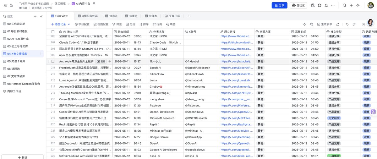Image resolution: width=377 pixels, height=159 pixels.
Task: Open the X账号 column header
Action: (x=201, y=32)
